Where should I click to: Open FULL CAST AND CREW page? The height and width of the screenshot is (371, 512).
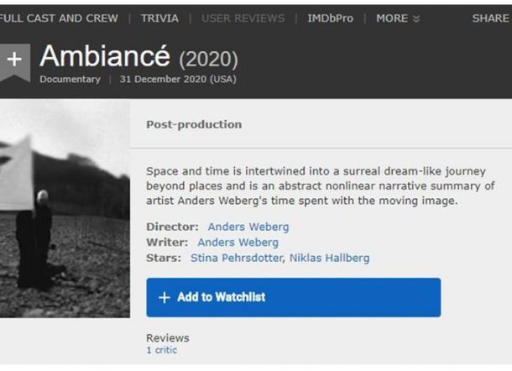coord(59,18)
